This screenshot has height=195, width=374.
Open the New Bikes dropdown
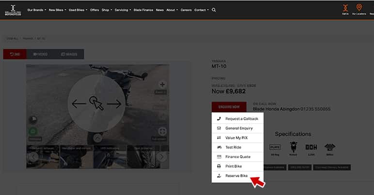point(57,10)
